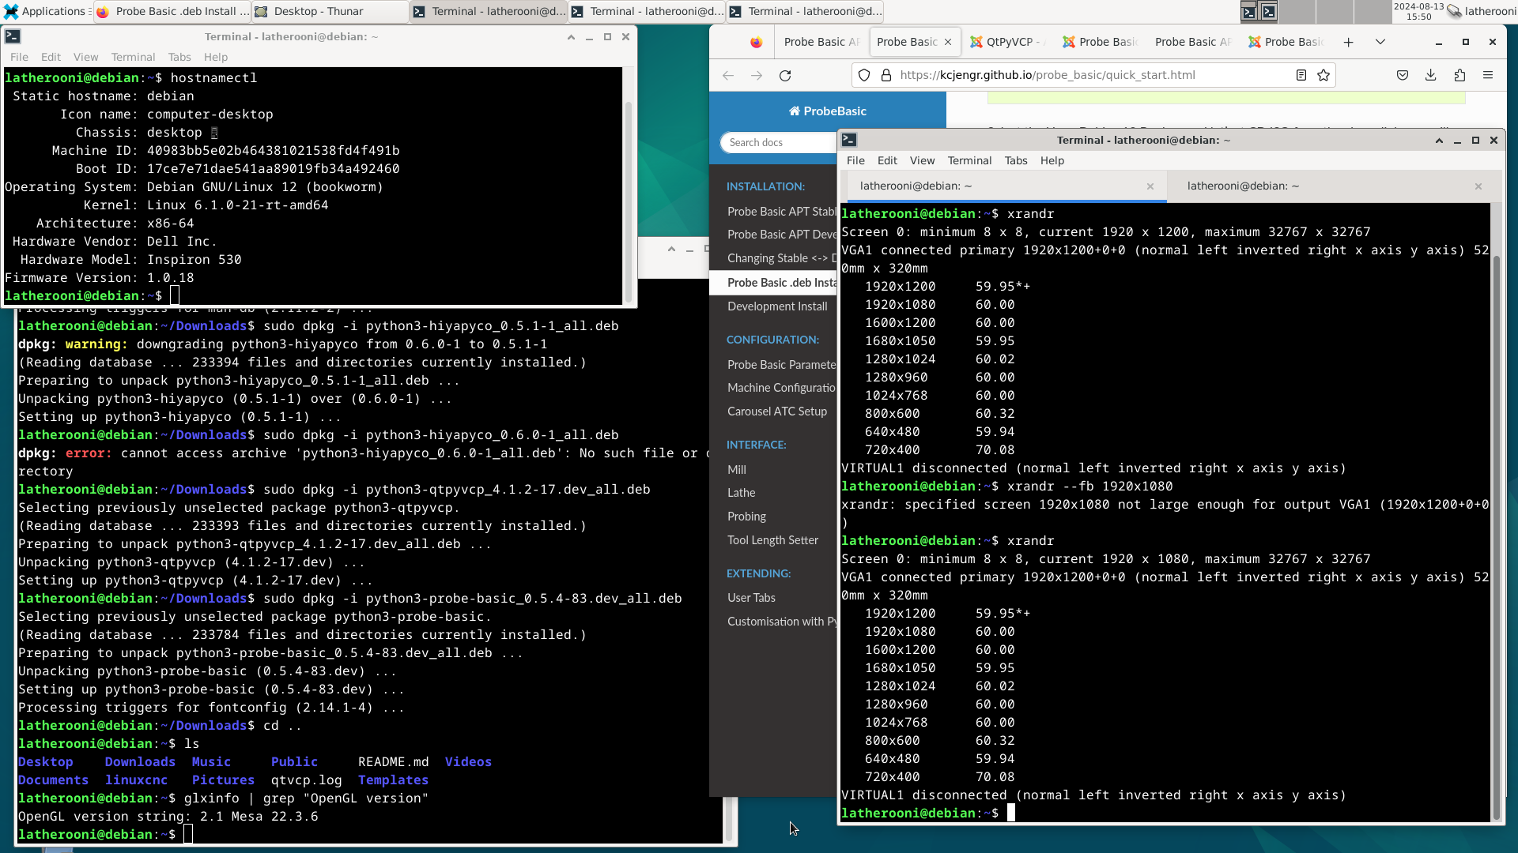
Task: Open Firefox extensions puzzle icon
Action: [x=1459, y=75]
